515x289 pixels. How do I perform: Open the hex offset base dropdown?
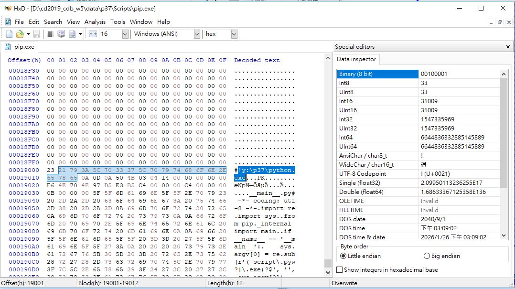[x=234, y=34]
